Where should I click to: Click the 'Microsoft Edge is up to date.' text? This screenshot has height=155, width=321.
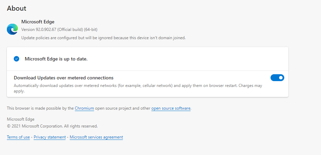[56, 59]
